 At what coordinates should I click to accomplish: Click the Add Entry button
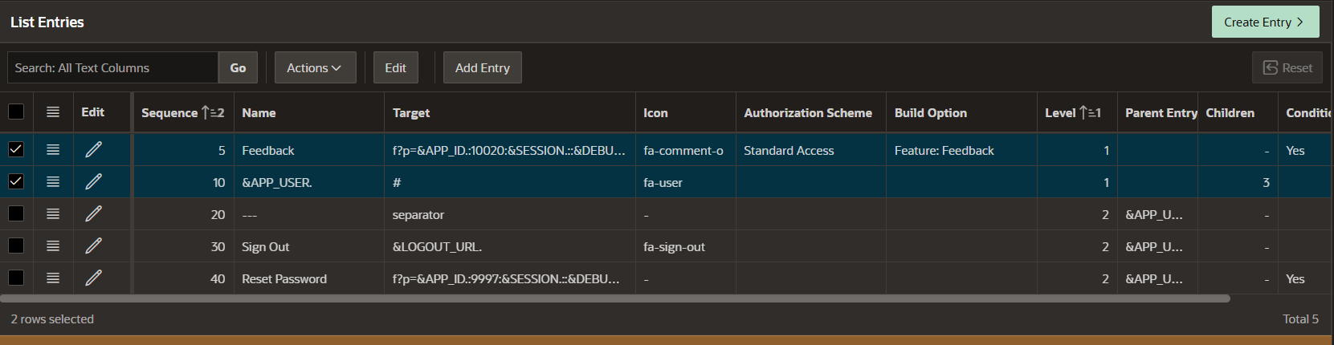pos(482,67)
